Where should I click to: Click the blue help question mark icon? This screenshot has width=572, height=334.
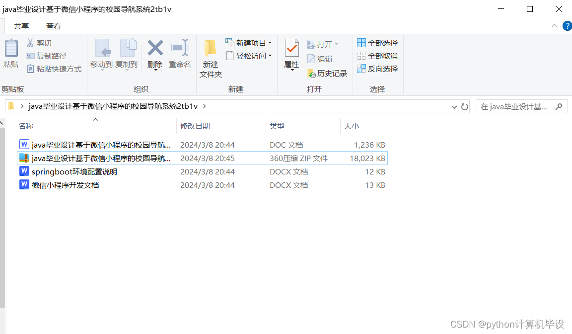[x=567, y=26]
